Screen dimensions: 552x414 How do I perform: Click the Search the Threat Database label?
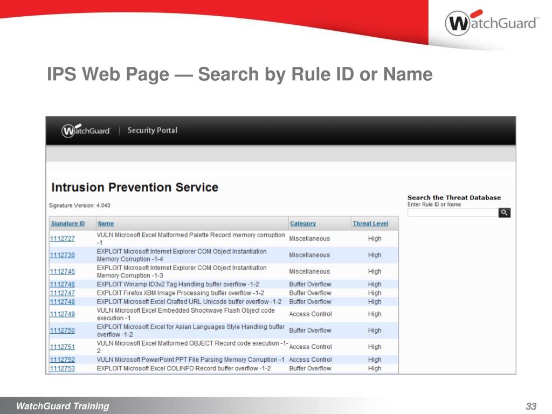454,197
